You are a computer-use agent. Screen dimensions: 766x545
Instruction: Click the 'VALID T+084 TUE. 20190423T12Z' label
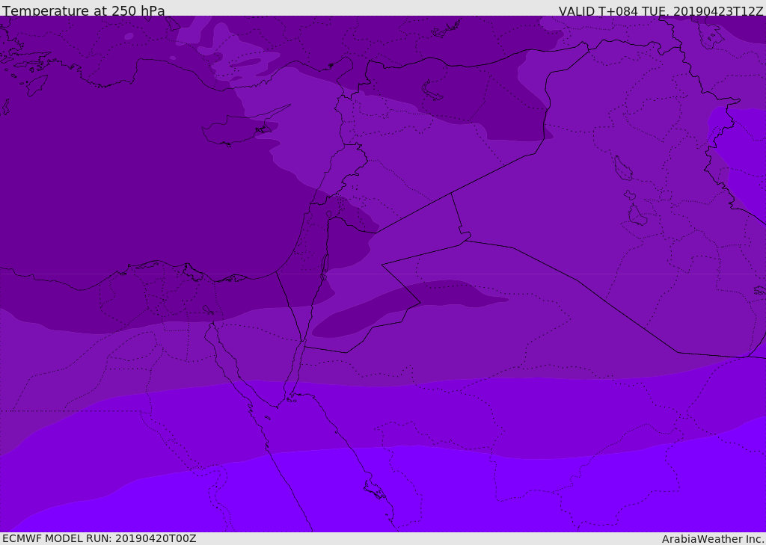click(661, 11)
